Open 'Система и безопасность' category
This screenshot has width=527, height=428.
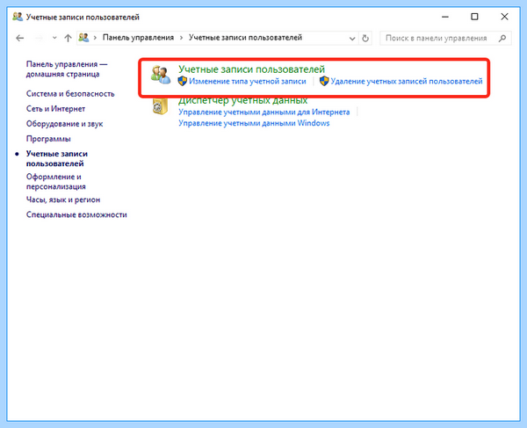tap(70, 94)
